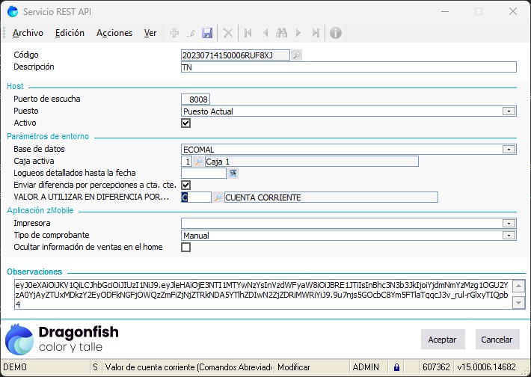Click the Aceptar button

point(443,339)
